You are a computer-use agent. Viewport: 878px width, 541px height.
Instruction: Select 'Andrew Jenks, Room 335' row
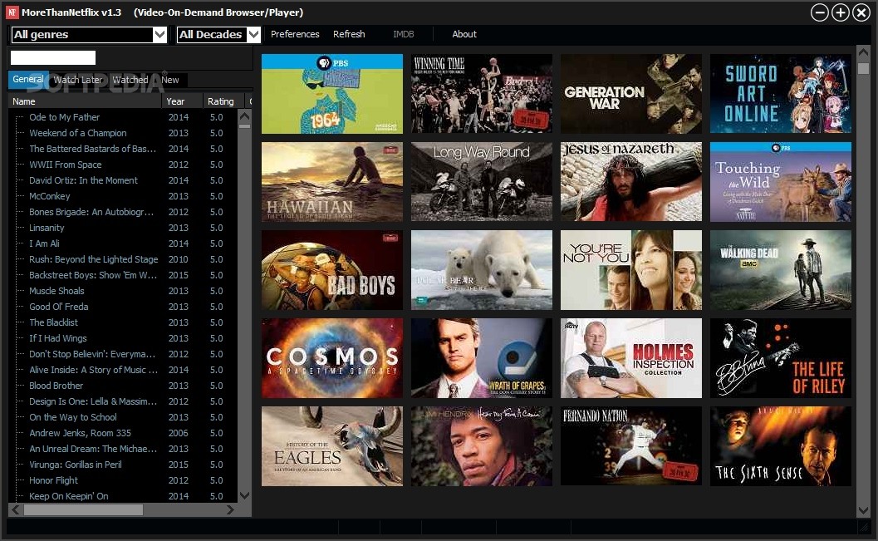point(123,433)
